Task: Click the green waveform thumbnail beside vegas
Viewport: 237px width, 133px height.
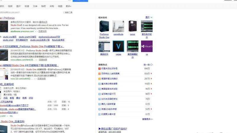Action: 132,46
